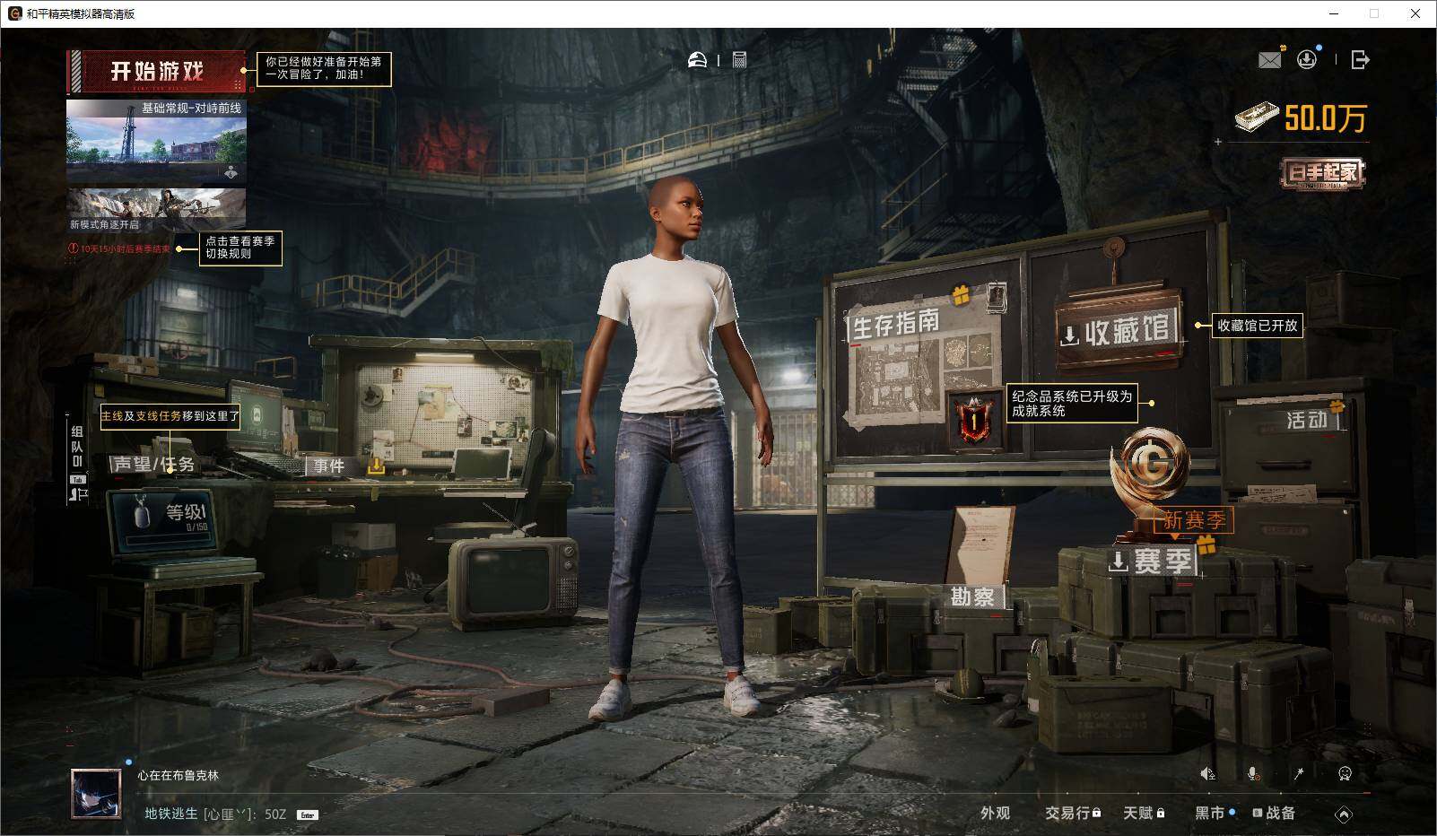Image resolution: width=1437 pixels, height=836 pixels.
Task: Click the magic wand icon
Action: (1298, 773)
